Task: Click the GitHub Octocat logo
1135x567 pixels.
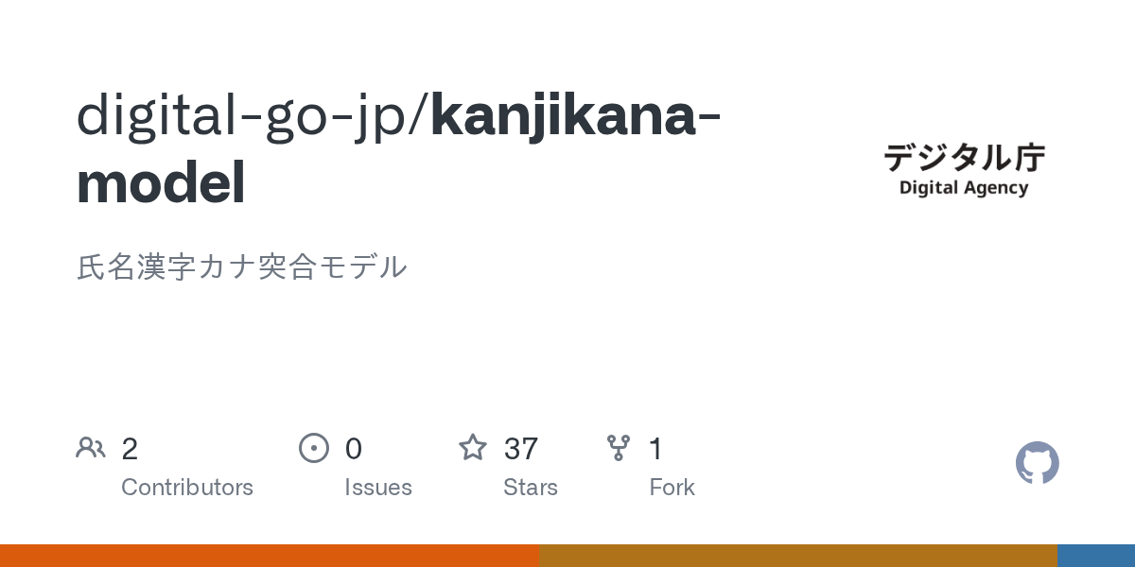Action: click(x=1037, y=463)
